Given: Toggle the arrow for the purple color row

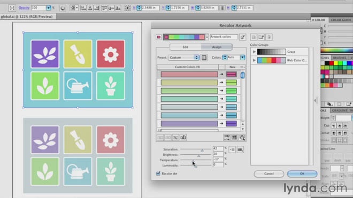Looking at the screenshot, I should (x=221, y=124).
